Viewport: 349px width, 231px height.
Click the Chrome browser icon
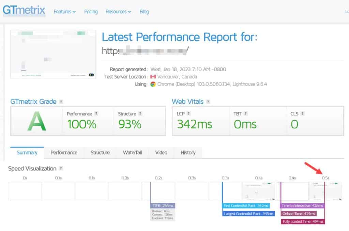(x=153, y=84)
